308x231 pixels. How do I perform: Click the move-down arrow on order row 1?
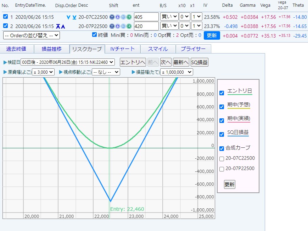pyautogui.click(x=68, y=17)
